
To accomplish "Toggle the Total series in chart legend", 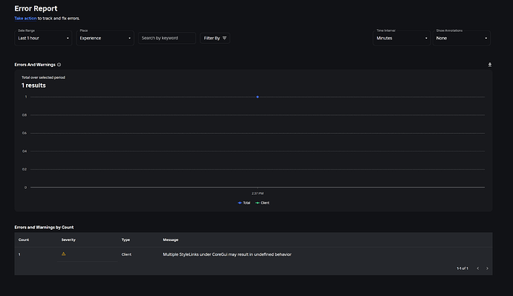I will pos(244,203).
